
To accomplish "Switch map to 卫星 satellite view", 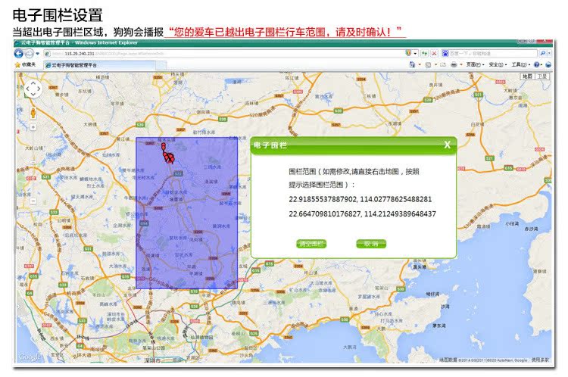I will [542, 76].
